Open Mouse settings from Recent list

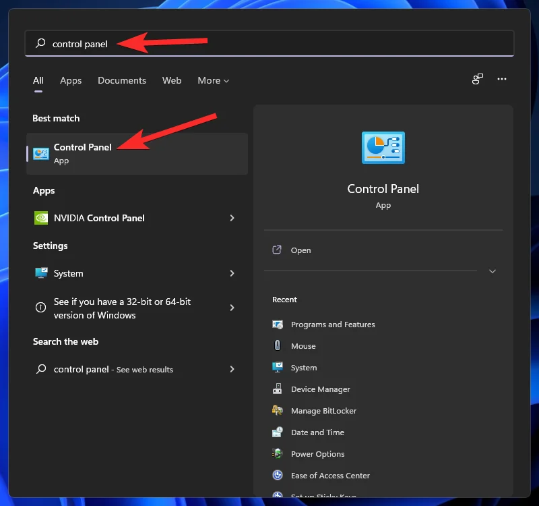tap(304, 346)
